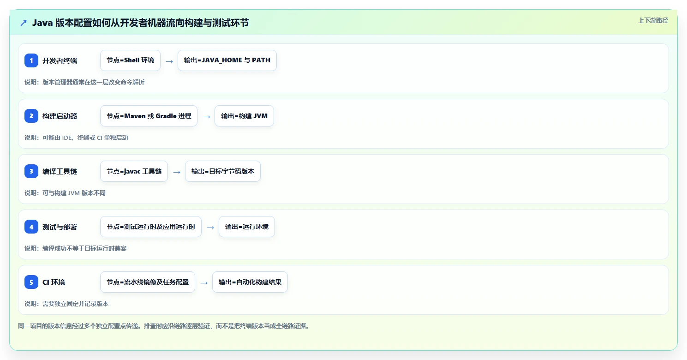This screenshot has width=687, height=360.
Task: Click the 节点=测试运行时及应用运行时 chip
Action: coord(151,227)
